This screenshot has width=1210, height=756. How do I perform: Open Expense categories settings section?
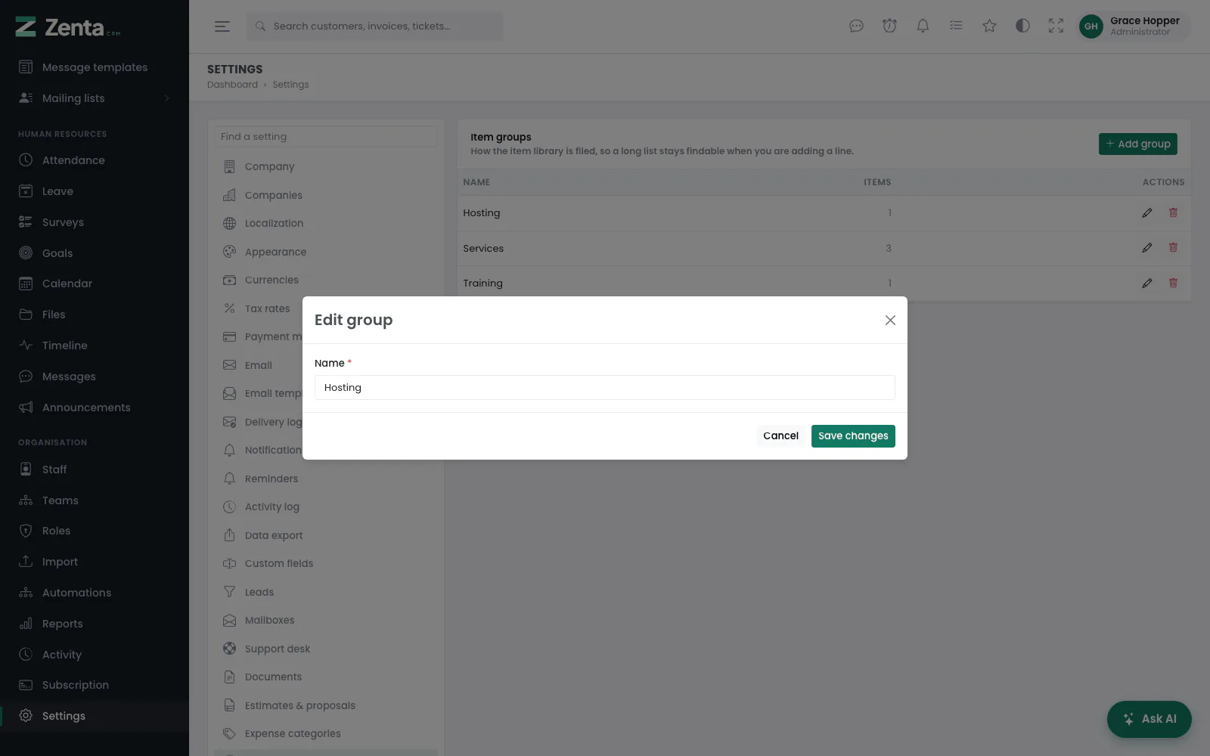(x=326, y=734)
